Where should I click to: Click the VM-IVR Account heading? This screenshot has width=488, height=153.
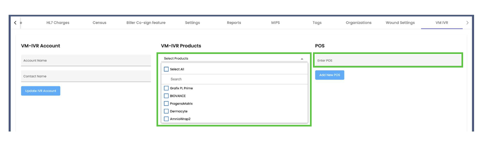tap(40, 46)
